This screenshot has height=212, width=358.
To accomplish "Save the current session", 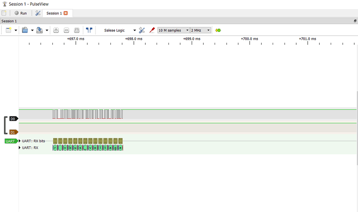I will pos(40,30).
